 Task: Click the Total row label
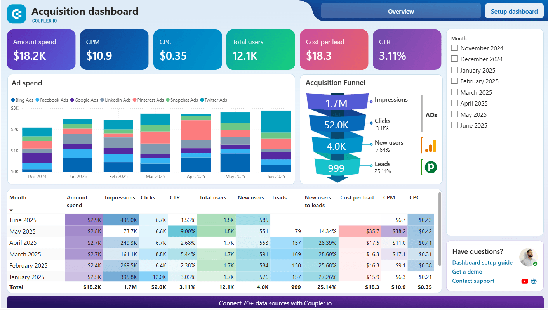pos(16,287)
